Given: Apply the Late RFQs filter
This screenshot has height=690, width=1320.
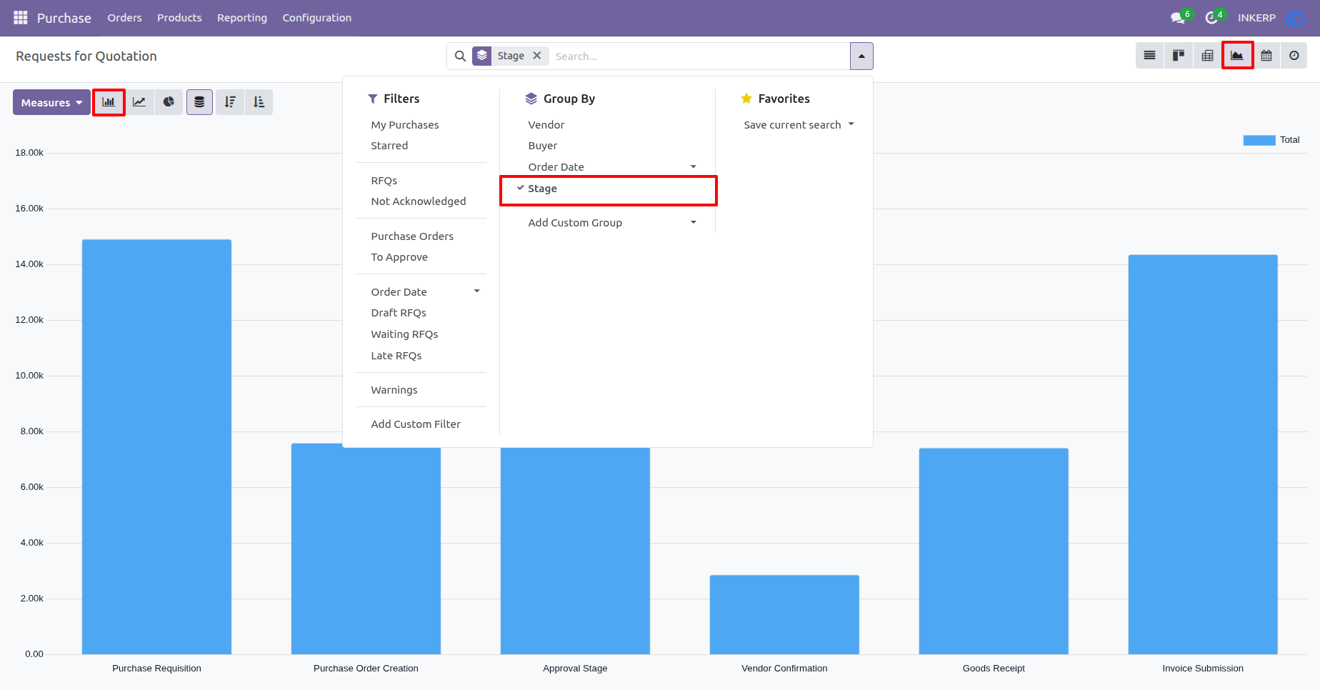Looking at the screenshot, I should click(396, 356).
